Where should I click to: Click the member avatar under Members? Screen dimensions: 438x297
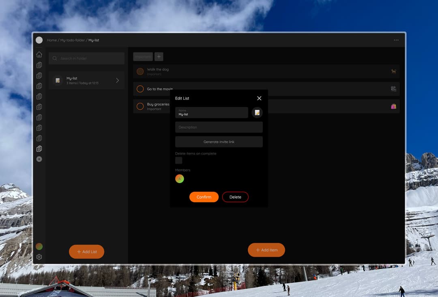tap(180, 179)
